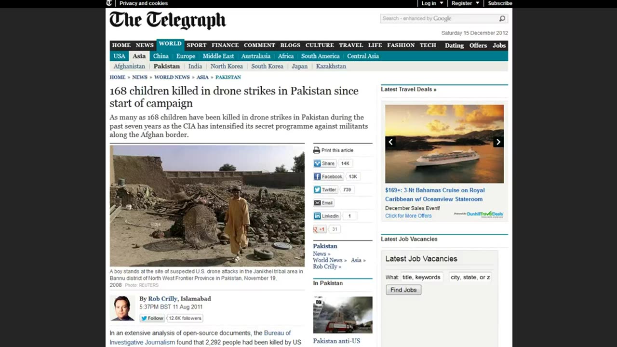Click the Print this article link
Screen dimensions: 617x347
coord(337,150)
